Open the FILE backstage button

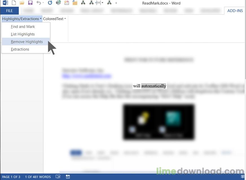9,11
